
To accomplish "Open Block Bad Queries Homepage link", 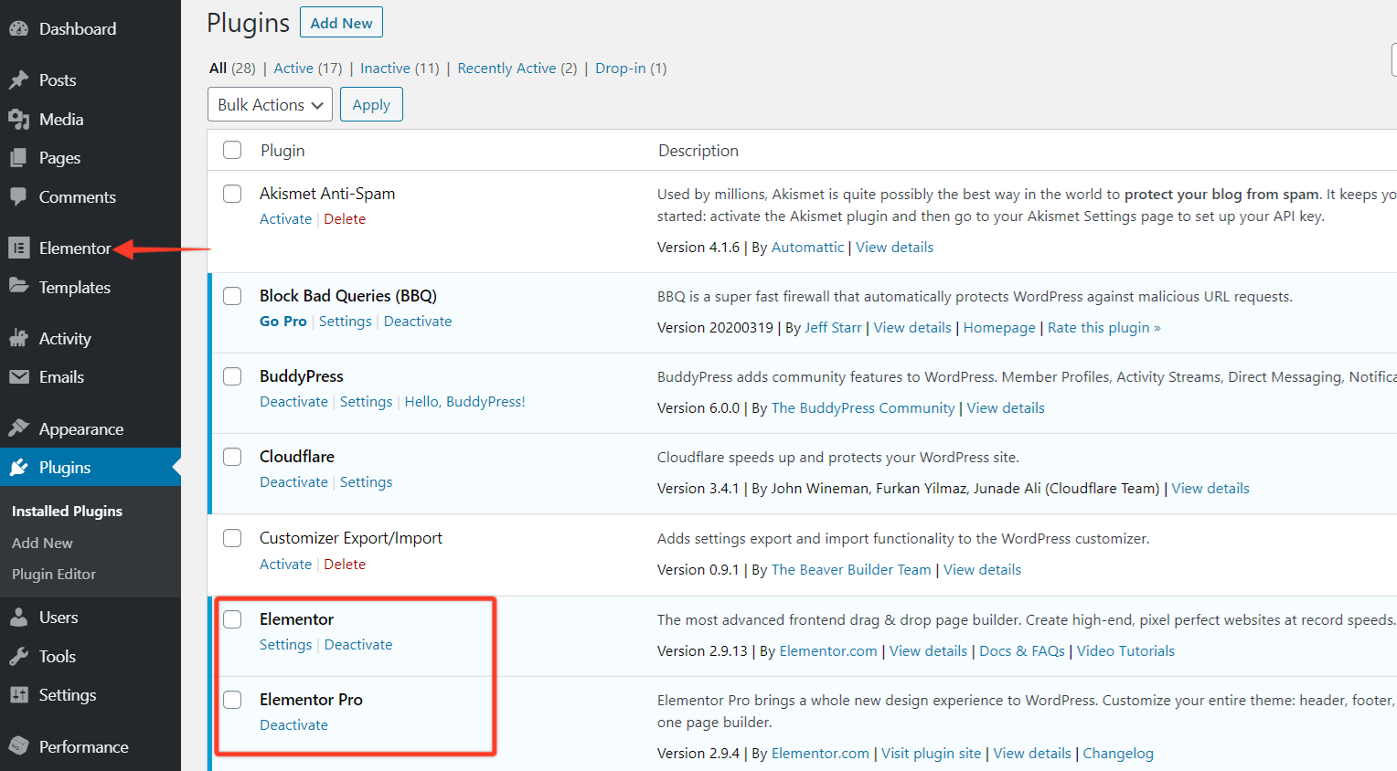I will click(x=999, y=327).
